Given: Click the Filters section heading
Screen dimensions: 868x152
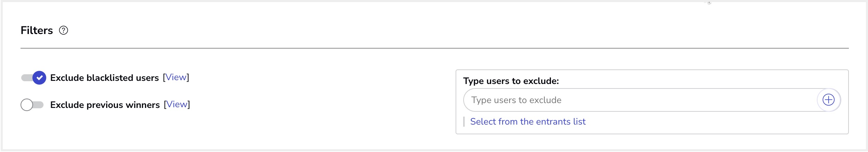Looking at the screenshot, I should pyautogui.click(x=37, y=31).
